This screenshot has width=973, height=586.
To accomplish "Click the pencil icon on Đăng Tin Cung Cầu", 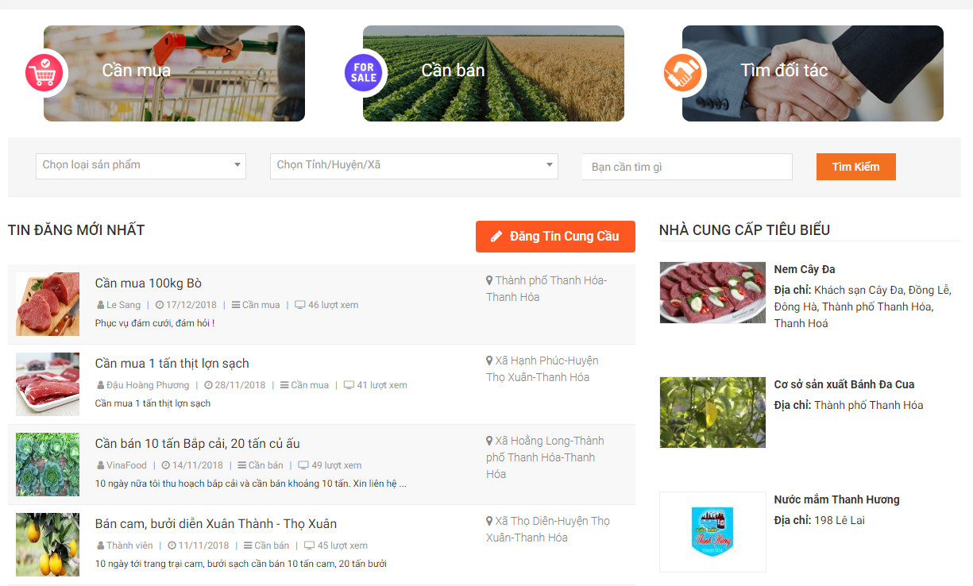I will coord(496,236).
